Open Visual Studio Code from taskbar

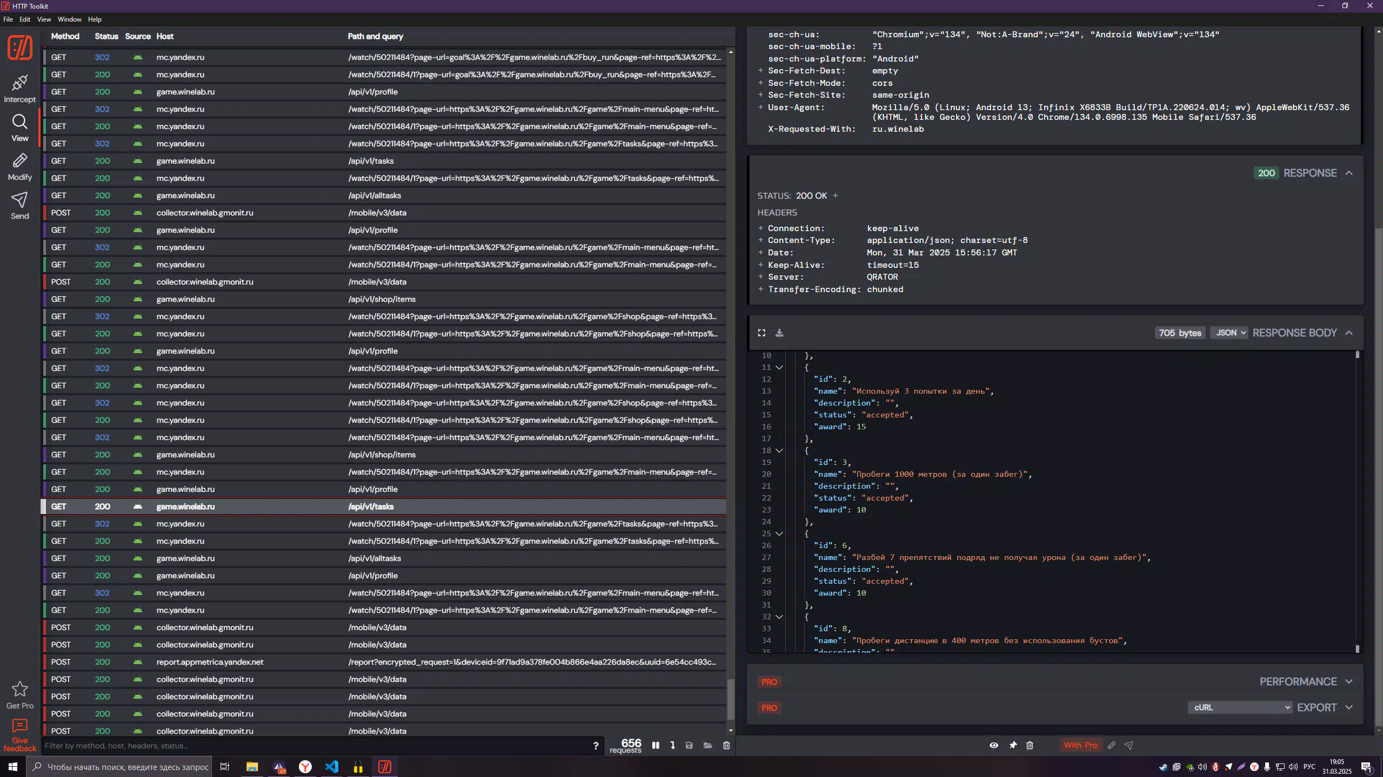pyautogui.click(x=332, y=767)
